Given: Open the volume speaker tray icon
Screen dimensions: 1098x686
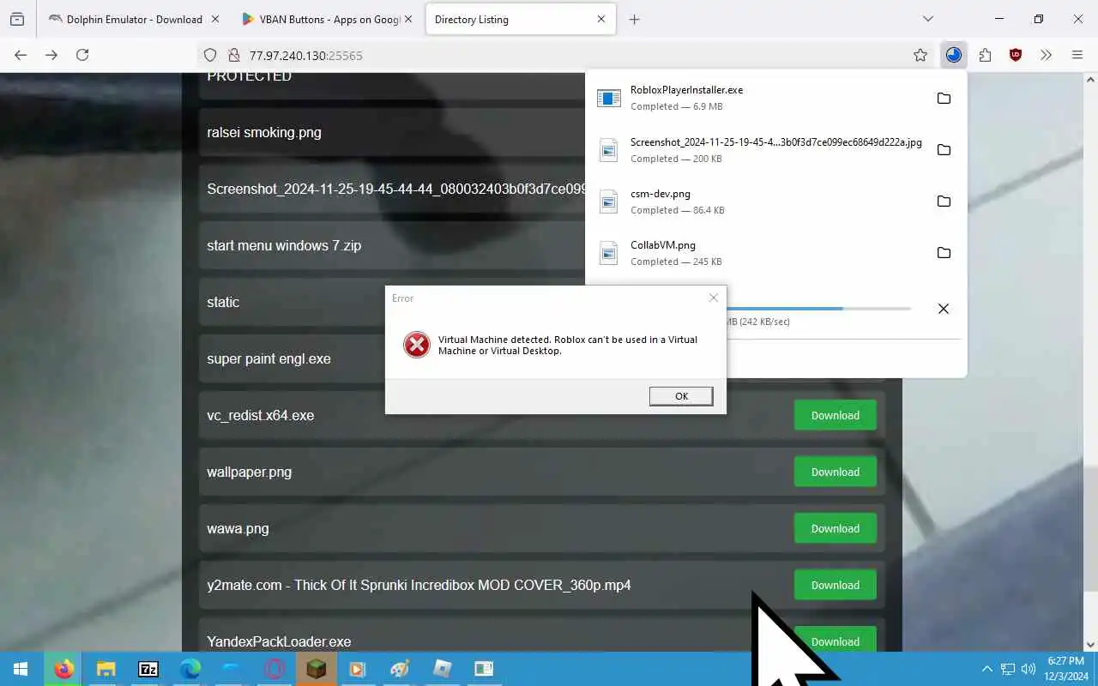Looking at the screenshot, I should coord(1029,669).
